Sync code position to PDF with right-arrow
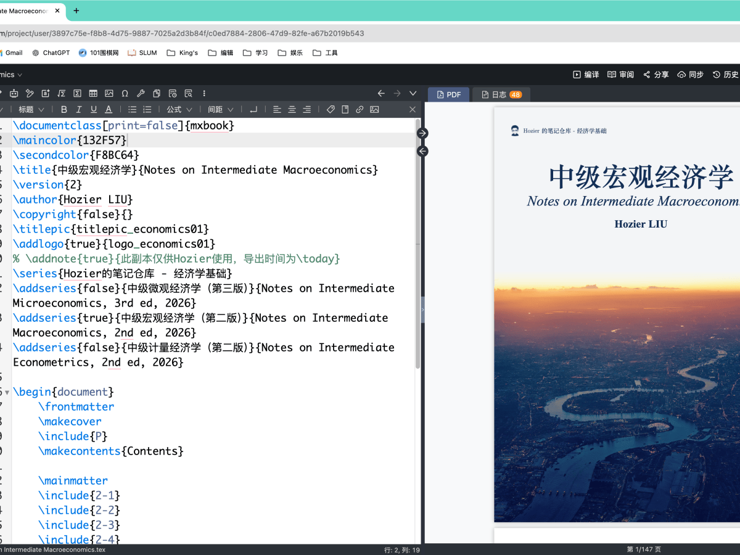This screenshot has width=740, height=555. 422,133
